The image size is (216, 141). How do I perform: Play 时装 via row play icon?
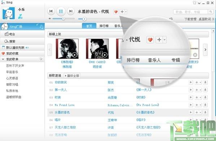click(191, 97)
